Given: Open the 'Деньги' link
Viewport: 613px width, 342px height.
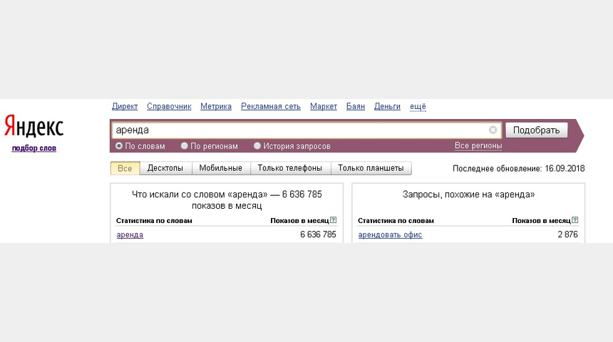Looking at the screenshot, I should click(387, 106).
